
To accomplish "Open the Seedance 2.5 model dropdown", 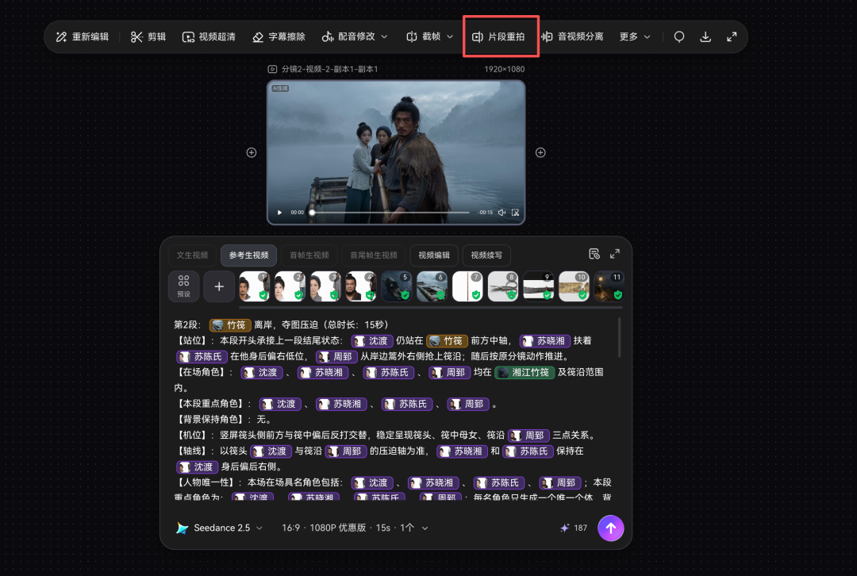I will [220, 528].
